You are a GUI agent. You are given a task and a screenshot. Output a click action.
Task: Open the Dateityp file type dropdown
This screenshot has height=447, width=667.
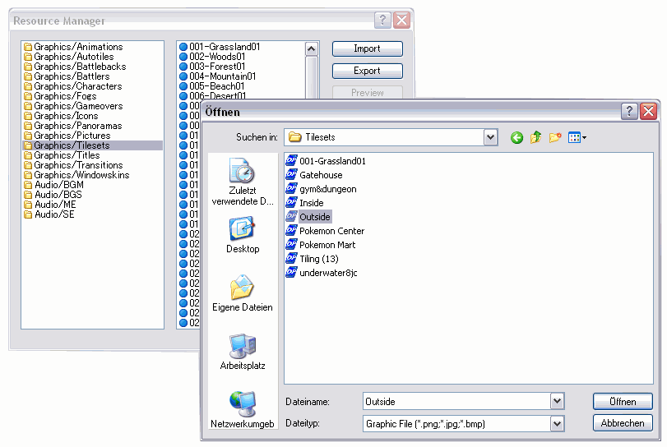(x=558, y=423)
